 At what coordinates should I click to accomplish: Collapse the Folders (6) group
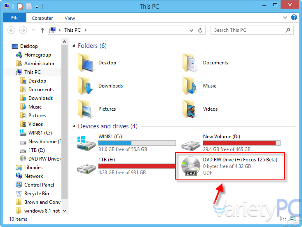(74, 46)
